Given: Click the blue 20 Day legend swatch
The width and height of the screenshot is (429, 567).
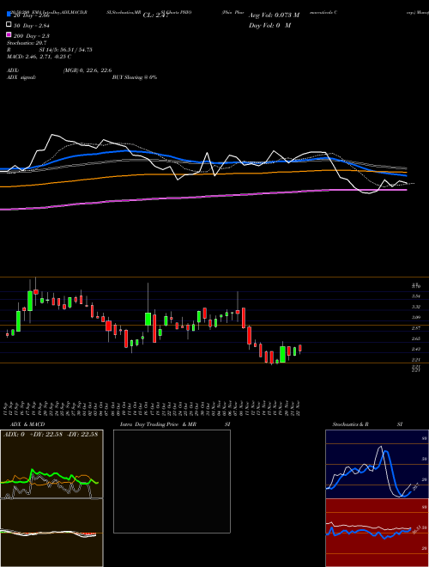Looking at the screenshot, I should (9, 14).
